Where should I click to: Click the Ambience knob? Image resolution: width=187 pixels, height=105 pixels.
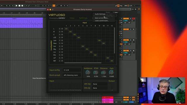click(88, 72)
